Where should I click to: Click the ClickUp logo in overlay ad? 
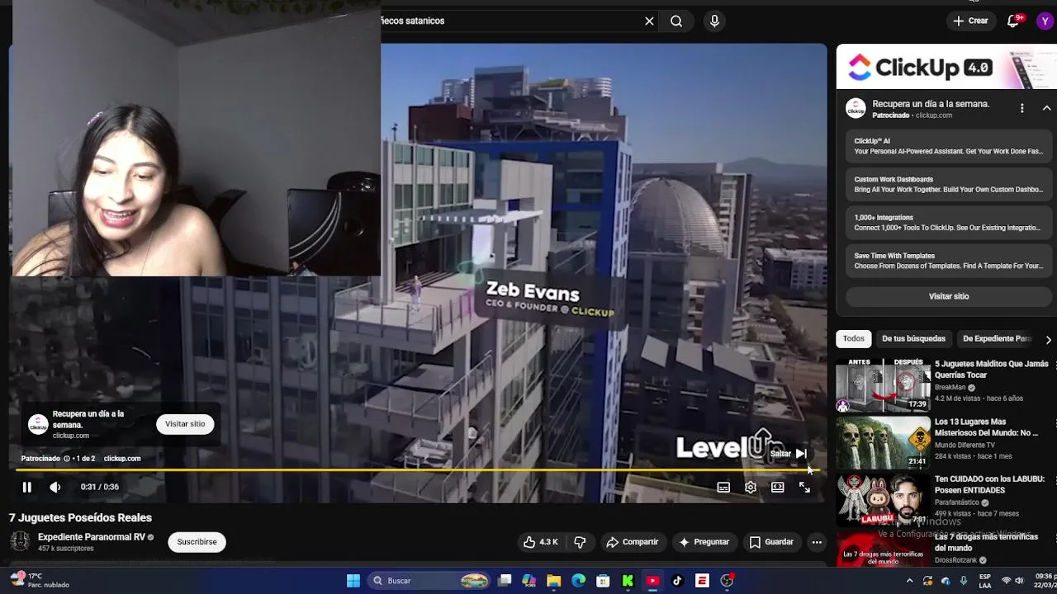[x=37, y=424]
